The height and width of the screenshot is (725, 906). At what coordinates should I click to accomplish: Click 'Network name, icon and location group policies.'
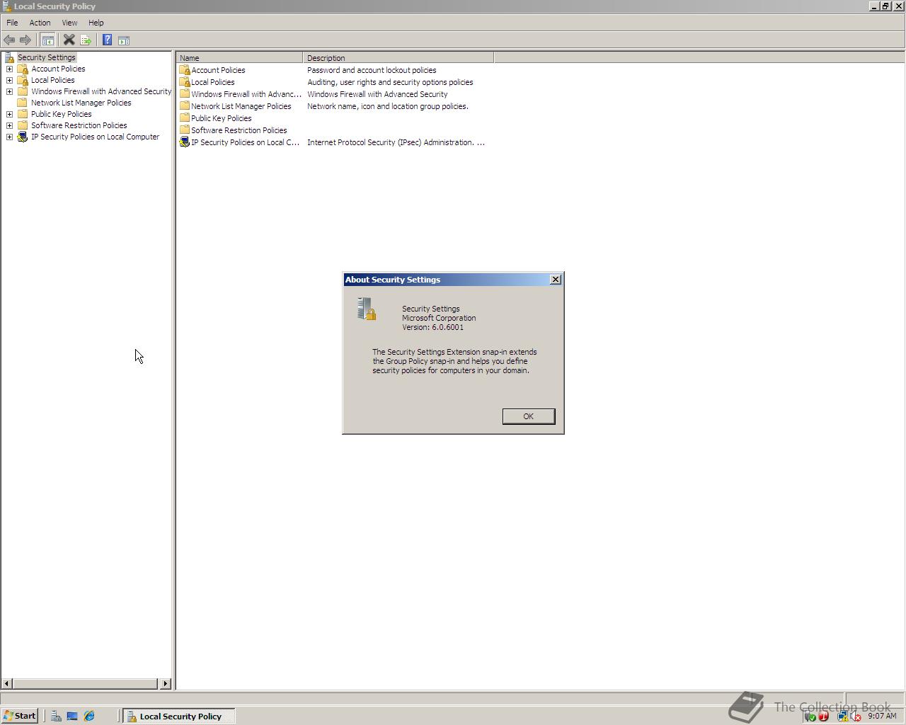click(x=388, y=106)
